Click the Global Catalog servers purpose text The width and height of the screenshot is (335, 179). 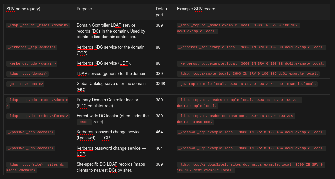coord(111,86)
